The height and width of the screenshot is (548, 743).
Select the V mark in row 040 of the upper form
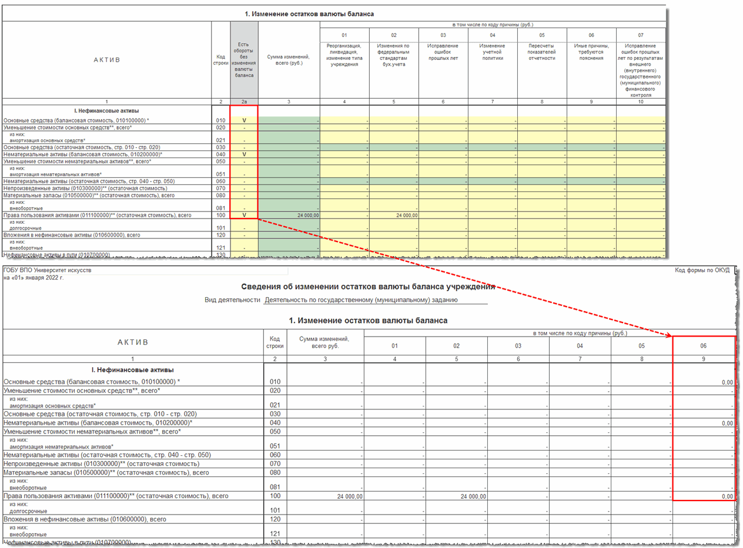pos(244,154)
